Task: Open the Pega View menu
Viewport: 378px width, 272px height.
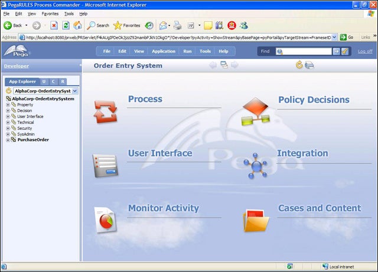Action: 139,51
